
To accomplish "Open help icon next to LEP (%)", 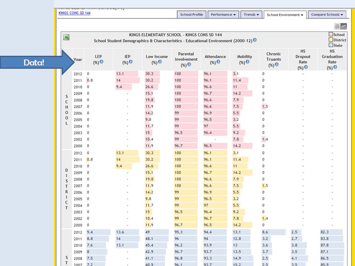I will click(101, 62).
